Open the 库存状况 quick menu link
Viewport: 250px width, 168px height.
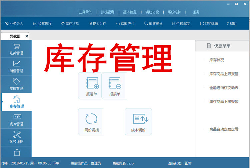pyautogui.click(x=216, y=60)
